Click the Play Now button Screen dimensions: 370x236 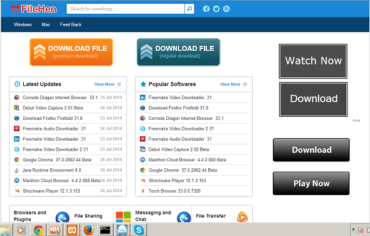coord(311,183)
